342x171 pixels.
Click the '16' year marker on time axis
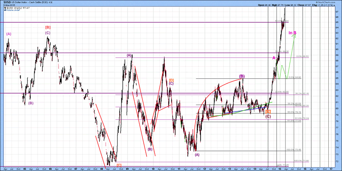point(305,168)
